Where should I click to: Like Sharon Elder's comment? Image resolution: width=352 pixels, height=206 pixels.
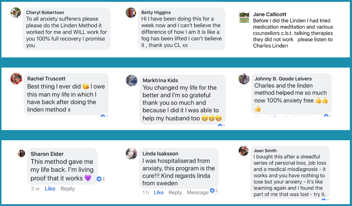pos(50,189)
